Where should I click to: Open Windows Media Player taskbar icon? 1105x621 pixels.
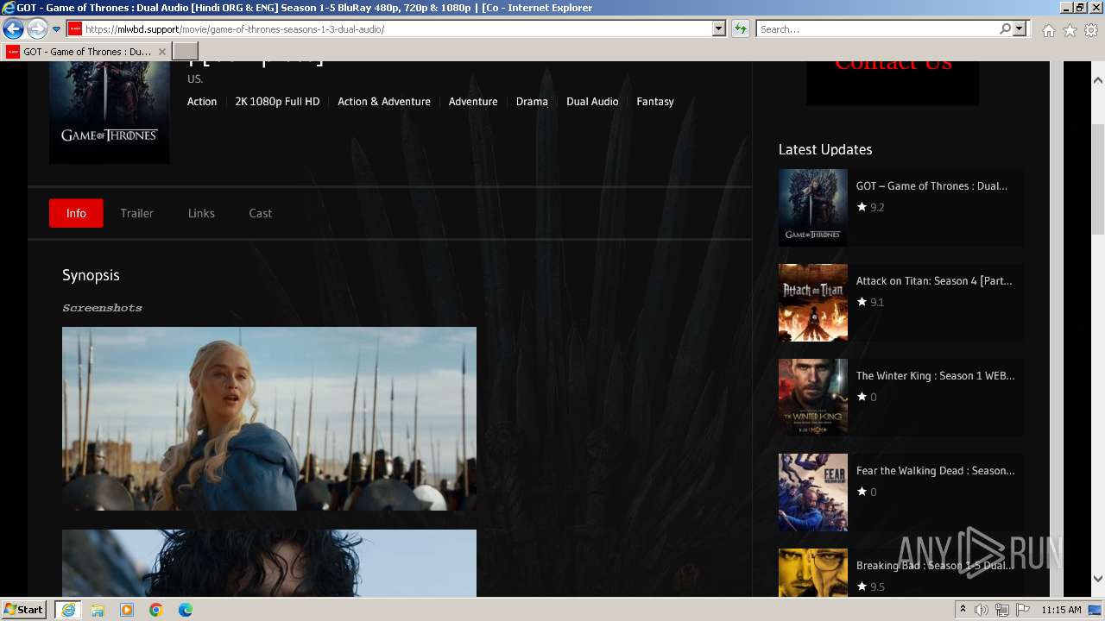pyautogui.click(x=127, y=610)
